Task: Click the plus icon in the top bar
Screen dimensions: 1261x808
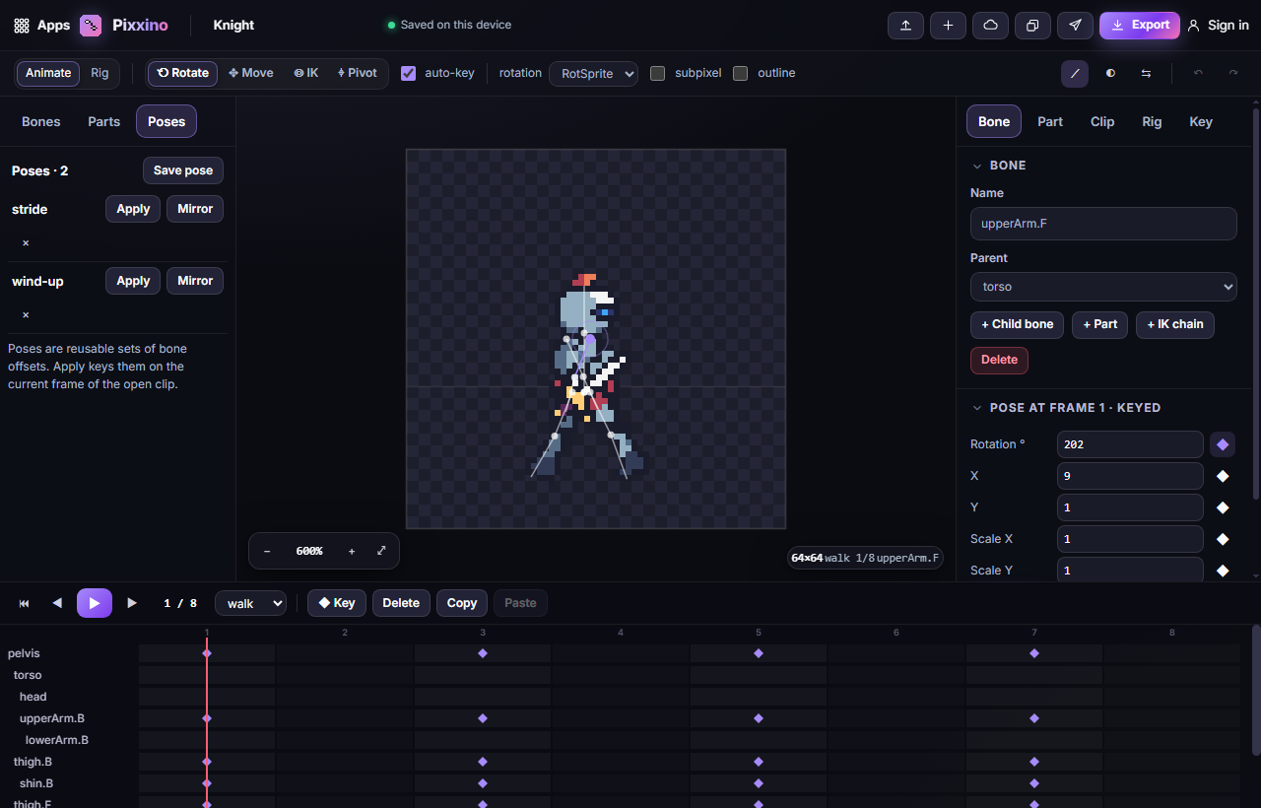Action: click(948, 26)
